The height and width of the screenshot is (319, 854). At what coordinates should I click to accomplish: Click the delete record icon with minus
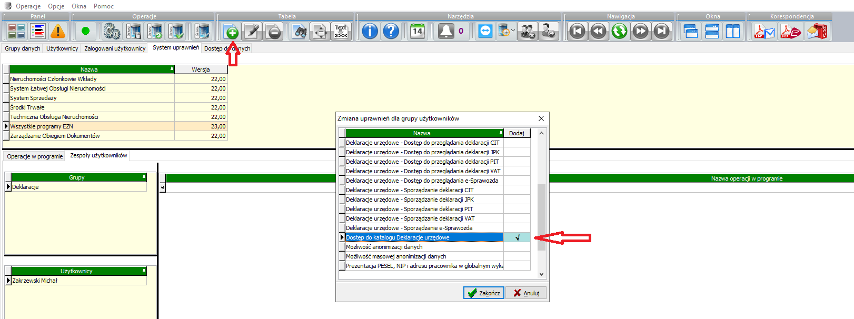click(274, 32)
